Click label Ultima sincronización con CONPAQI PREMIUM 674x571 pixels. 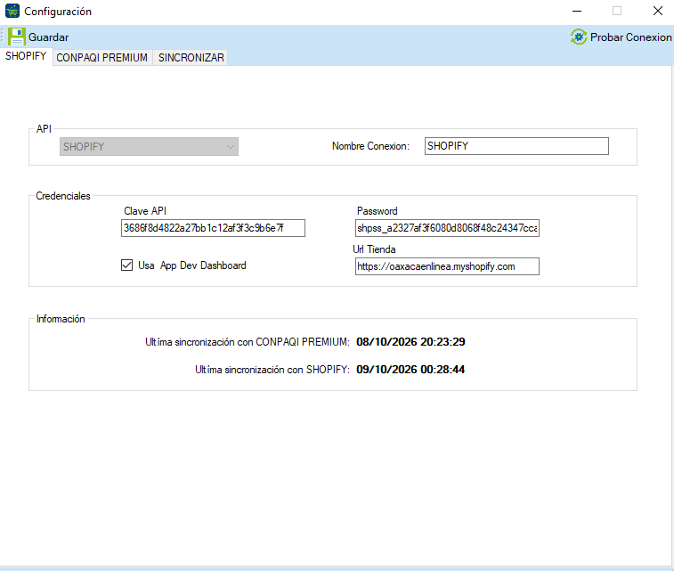point(248,342)
